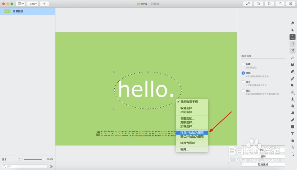This screenshot has width=297, height=170.
Task: Select the Repair bandage tool
Action: click(293, 79)
